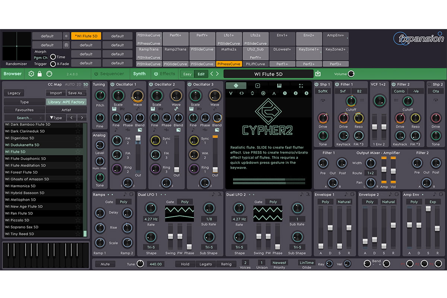
Task: Adjust the Amp Env S slider
Action: click(x=428, y=209)
